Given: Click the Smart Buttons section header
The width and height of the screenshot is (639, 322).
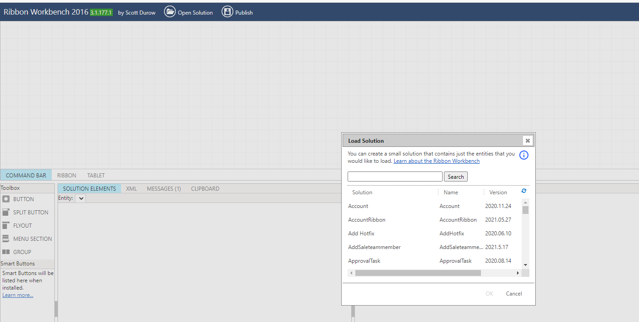Looking at the screenshot, I should pyautogui.click(x=27, y=264).
